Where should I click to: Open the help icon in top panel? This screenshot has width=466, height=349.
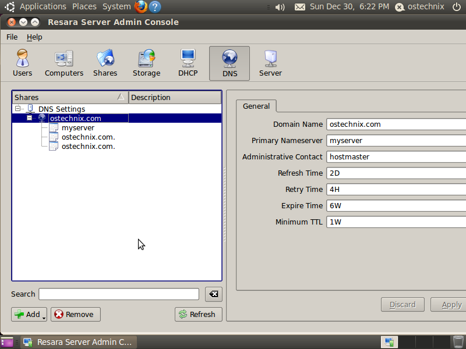pyautogui.click(x=155, y=6)
